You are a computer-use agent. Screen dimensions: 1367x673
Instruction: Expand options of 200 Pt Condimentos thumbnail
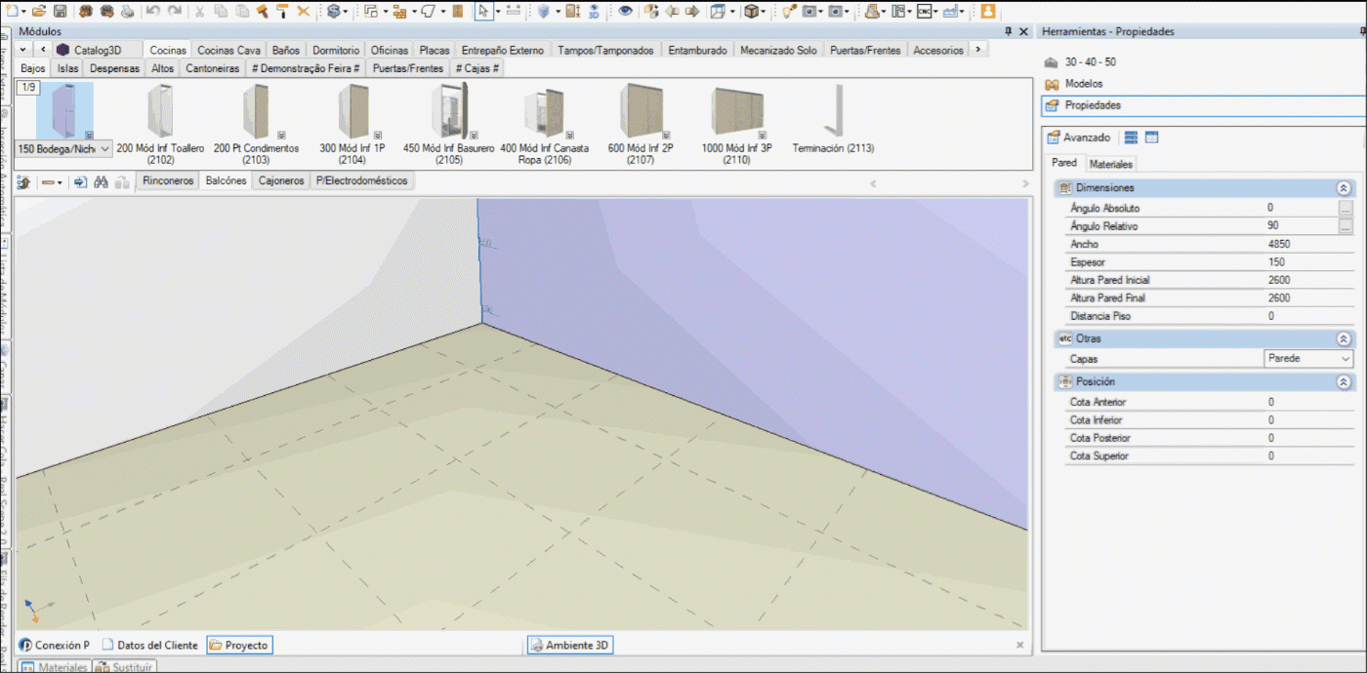[281, 135]
